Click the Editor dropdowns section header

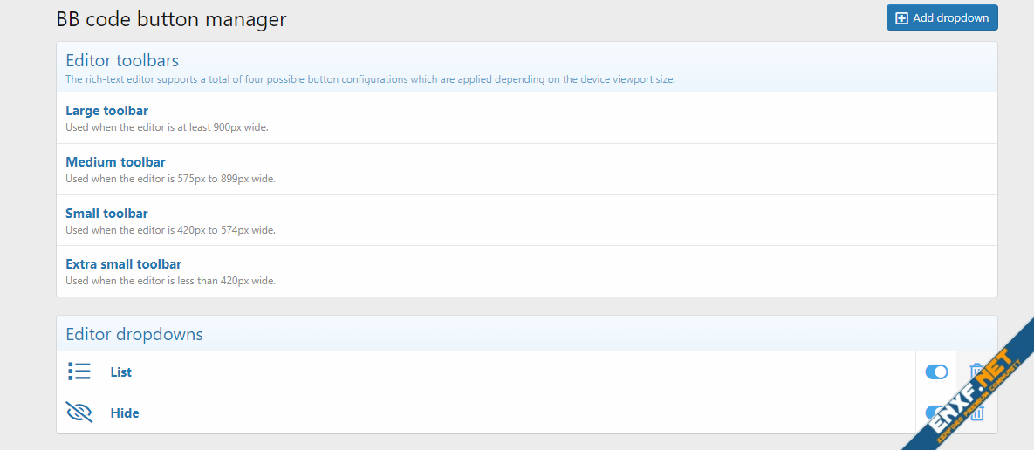click(x=134, y=334)
